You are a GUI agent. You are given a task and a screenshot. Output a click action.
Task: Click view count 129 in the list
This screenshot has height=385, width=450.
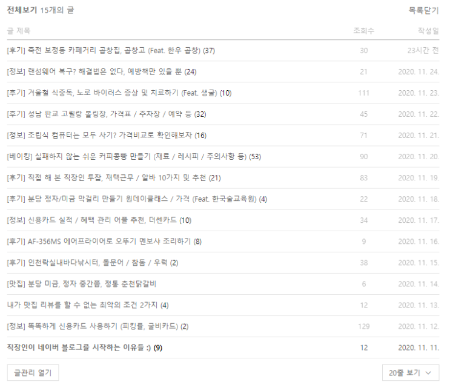tap(363, 326)
